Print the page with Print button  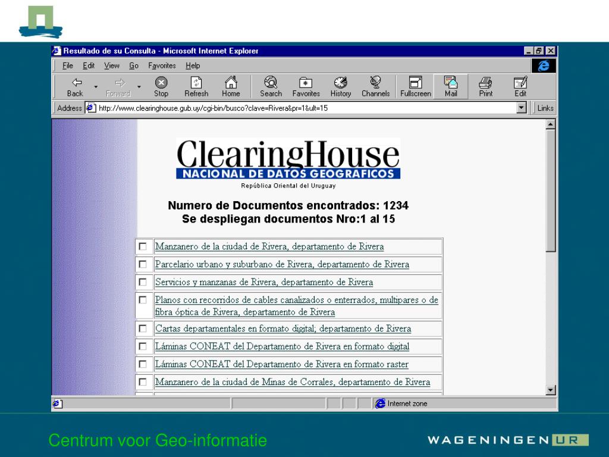(x=485, y=87)
